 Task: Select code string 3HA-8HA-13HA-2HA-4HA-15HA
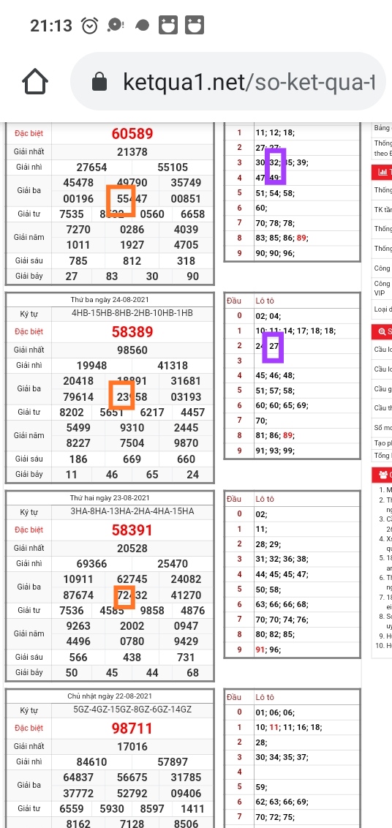click(132, 511)
